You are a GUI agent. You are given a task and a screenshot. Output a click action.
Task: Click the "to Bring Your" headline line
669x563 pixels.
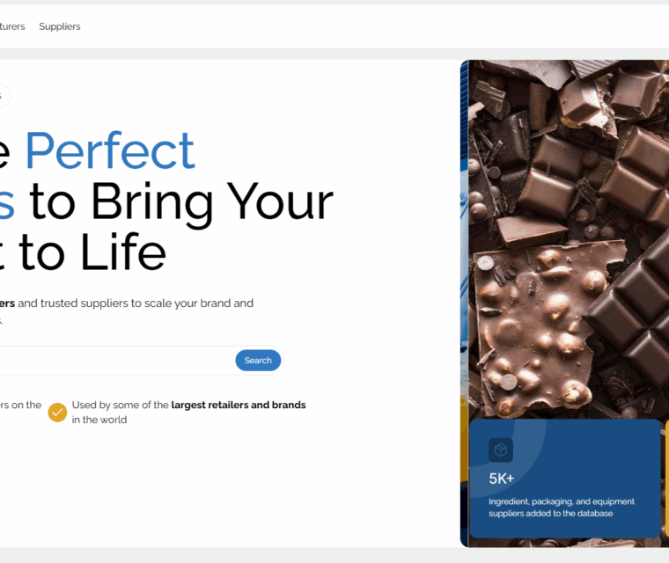[x=181, y=201]
